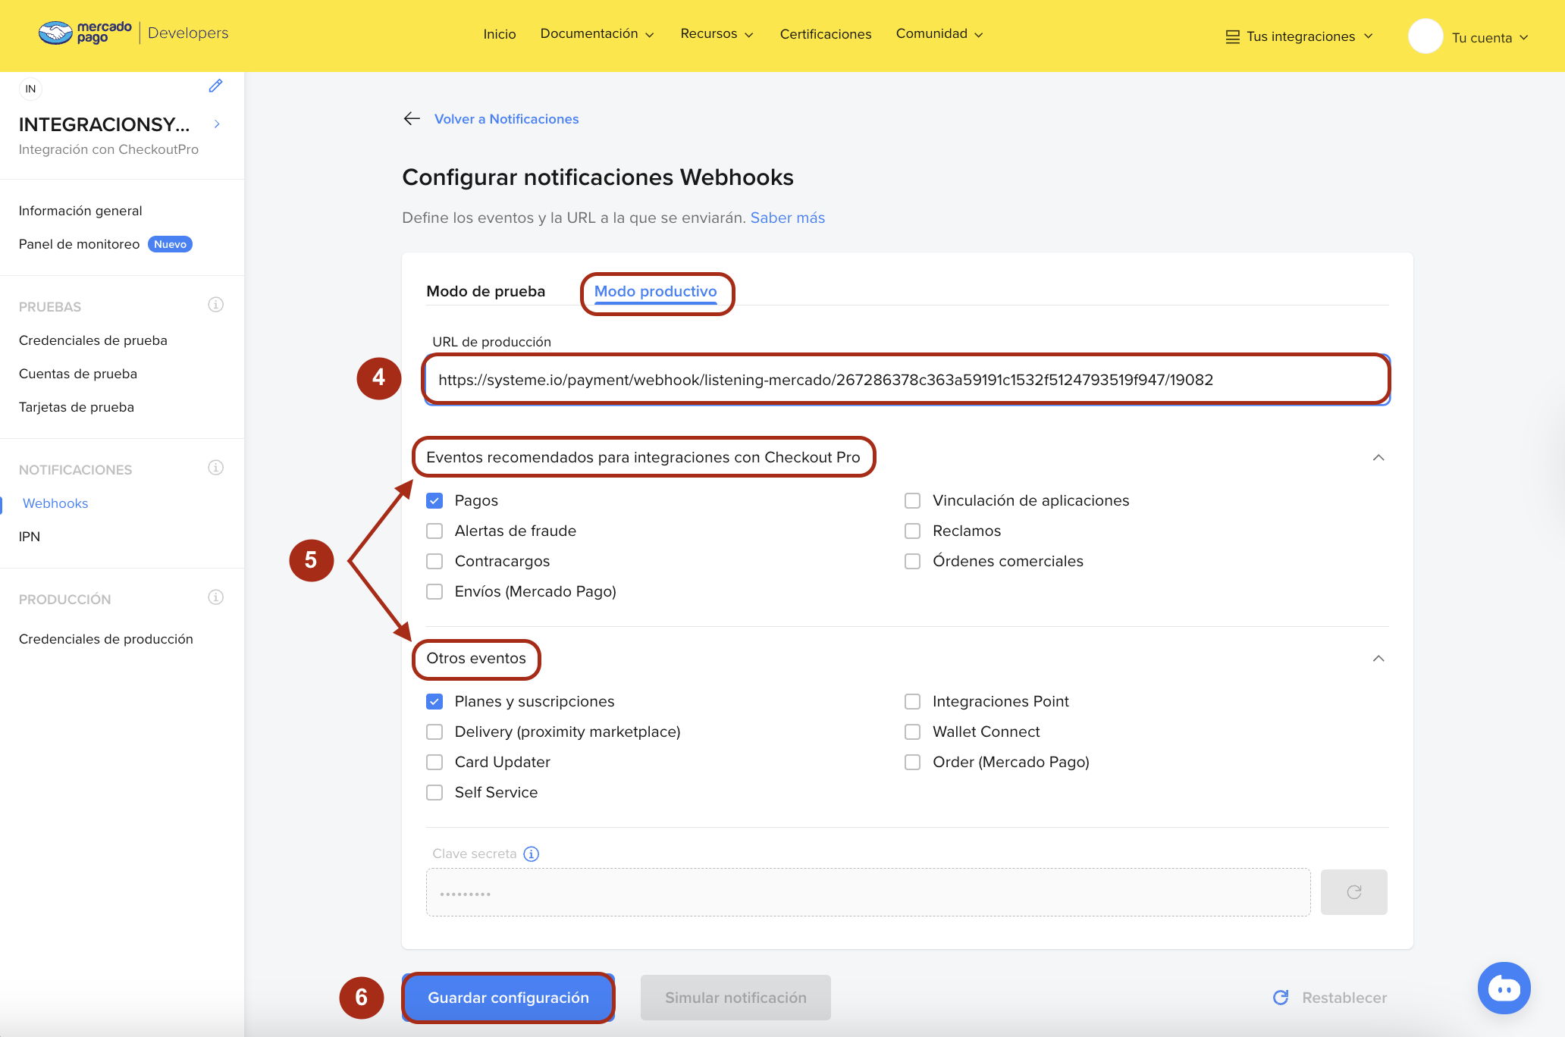Viewport: 1565px width, 1037px height.
Task: Click Guardar configuración button
Action: pyautogui.click(x=508, y=998)
